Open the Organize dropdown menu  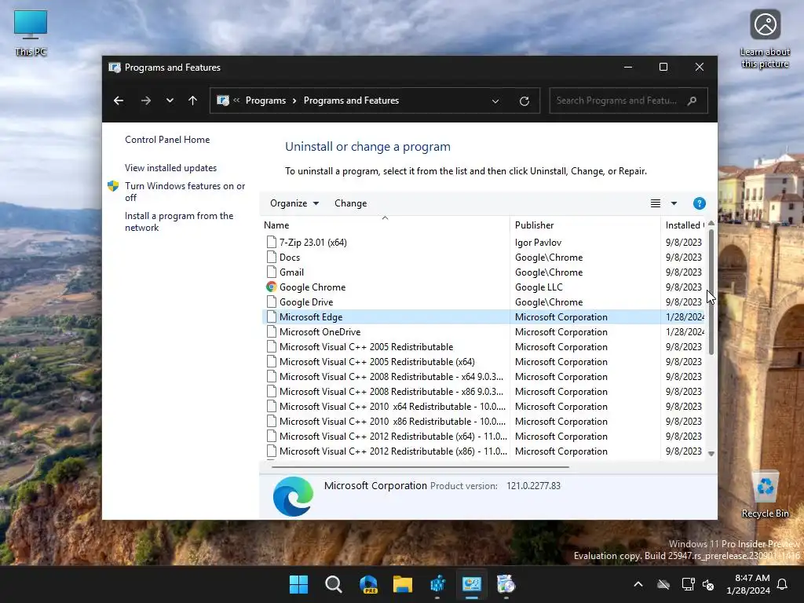294,203
